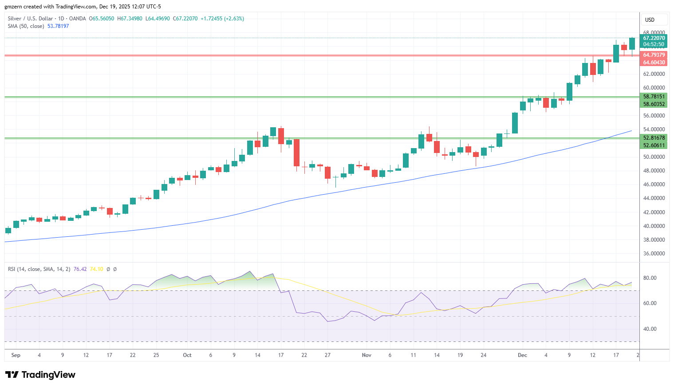Click the red 64.79379 price level label

(654, 55)
